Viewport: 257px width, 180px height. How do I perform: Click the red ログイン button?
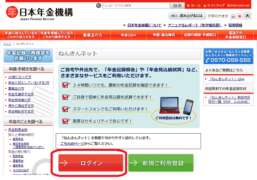tap(91, 163)
